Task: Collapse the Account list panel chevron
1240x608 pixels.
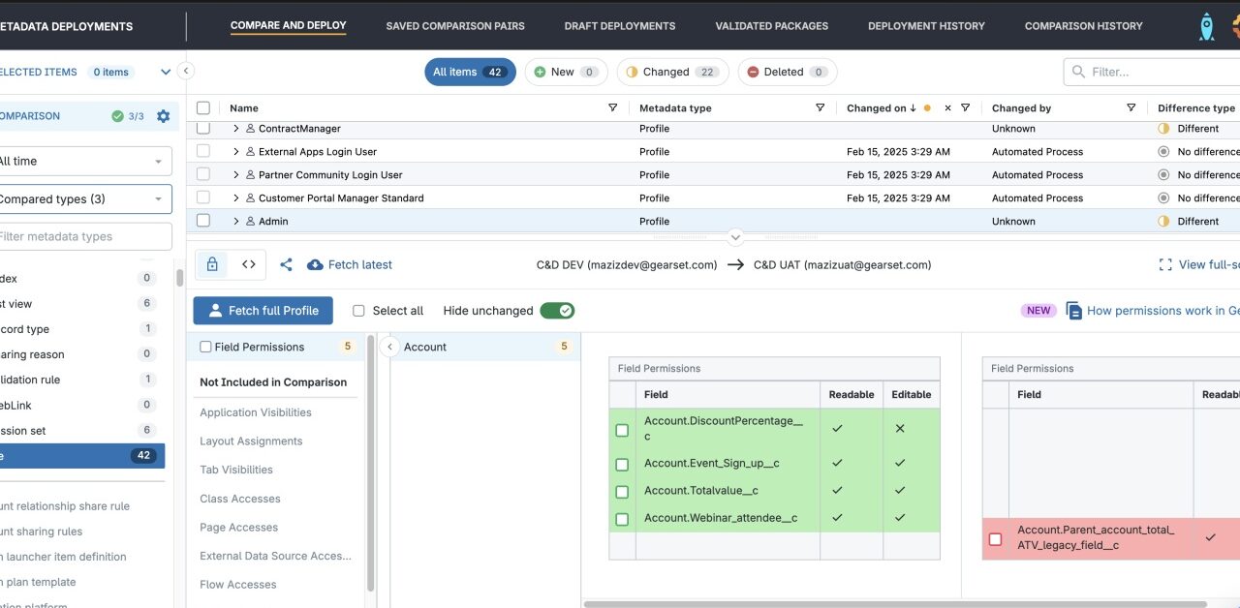Action: 389,347
